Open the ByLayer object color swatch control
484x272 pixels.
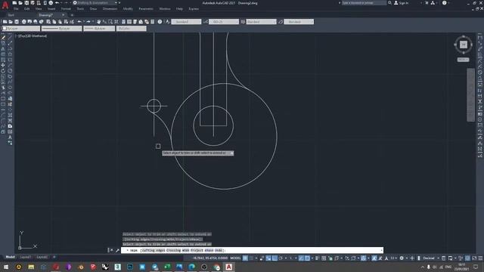[21, 29]
